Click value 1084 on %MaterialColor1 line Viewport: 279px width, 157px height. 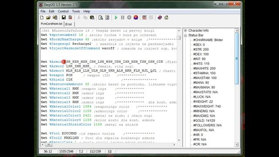87,106
